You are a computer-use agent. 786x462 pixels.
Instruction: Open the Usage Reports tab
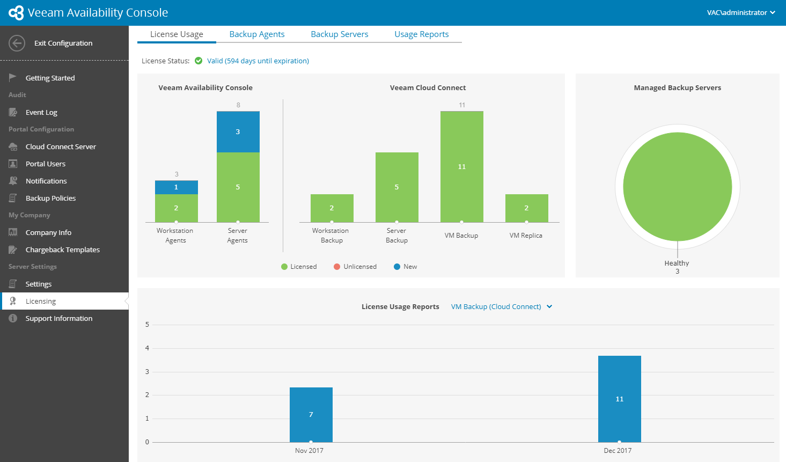click(x=422, y=34)
